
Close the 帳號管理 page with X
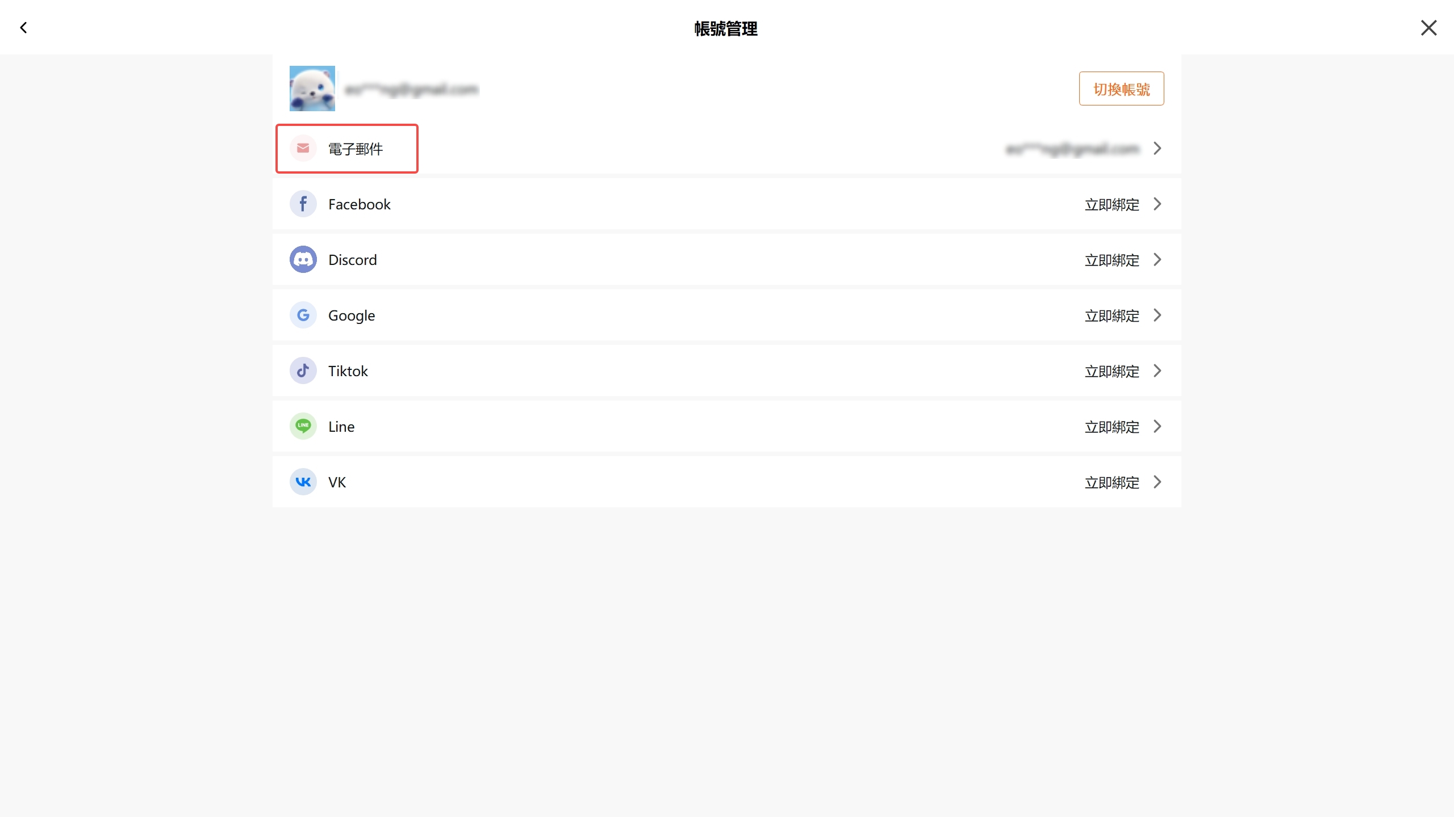pyautogui.click(x=1428, y=28)
